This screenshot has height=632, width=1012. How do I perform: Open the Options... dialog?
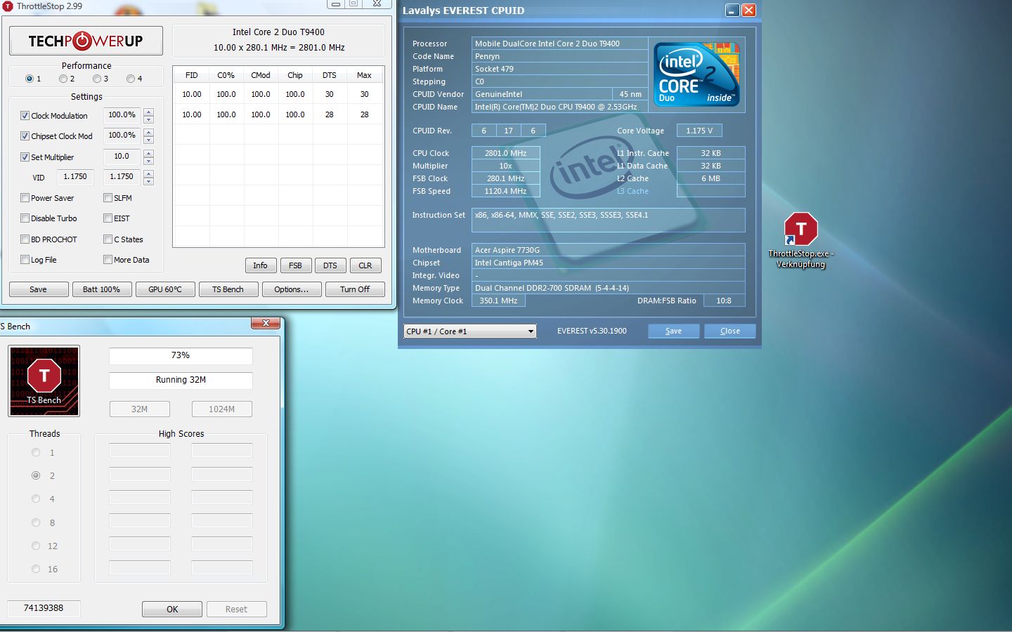(292, 289)
